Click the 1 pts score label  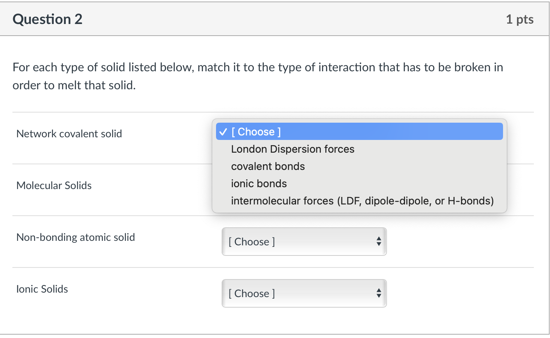tap(520, 19)
